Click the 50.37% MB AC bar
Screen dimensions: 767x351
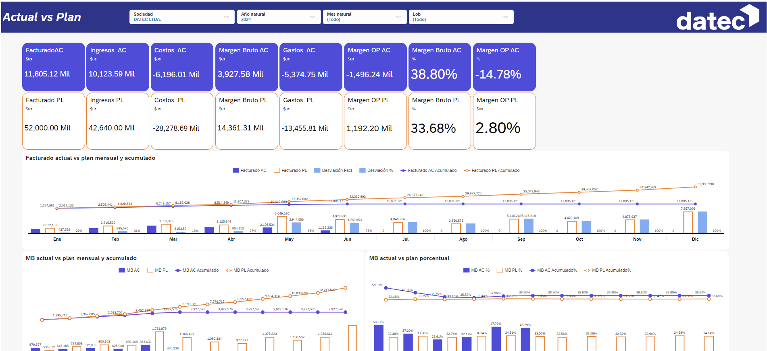click(379, 338)
